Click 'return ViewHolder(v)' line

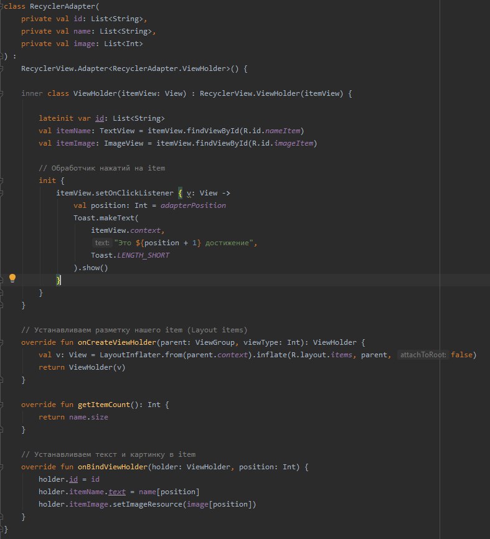point(82,367)
